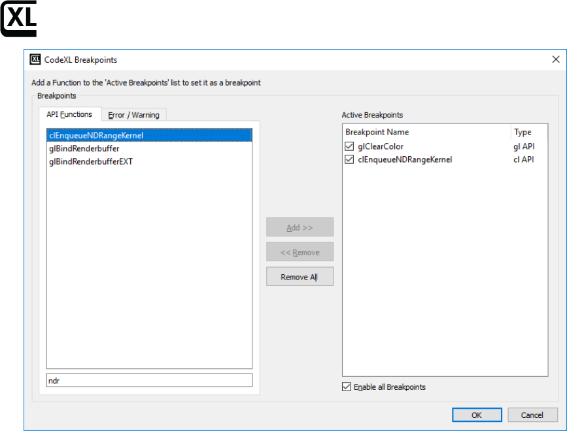
Task: Open the Error / Warning tab
Action: (x=134, y=115)
